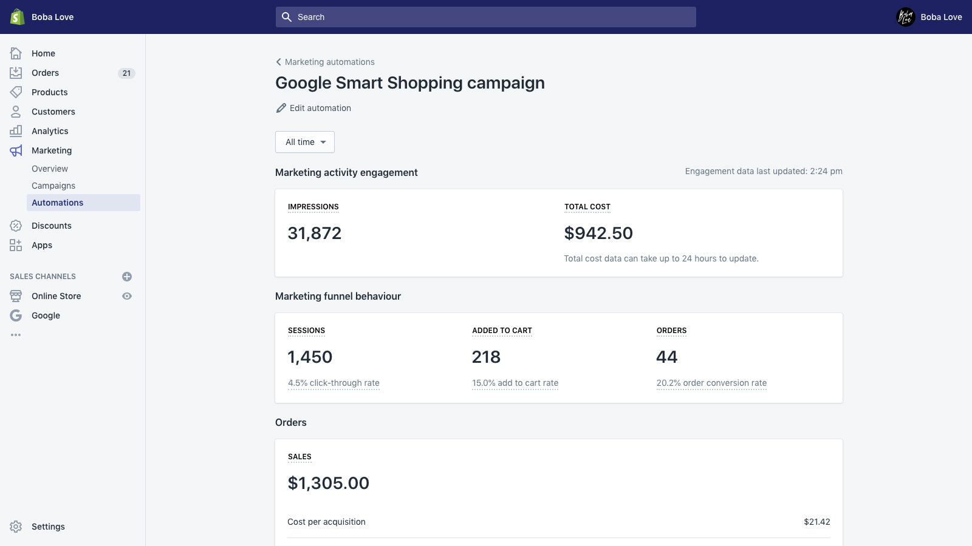This screenshot has height=546, width=972.
Task: Click the Google sales channel icon
Action: click(x=16, y=315)
